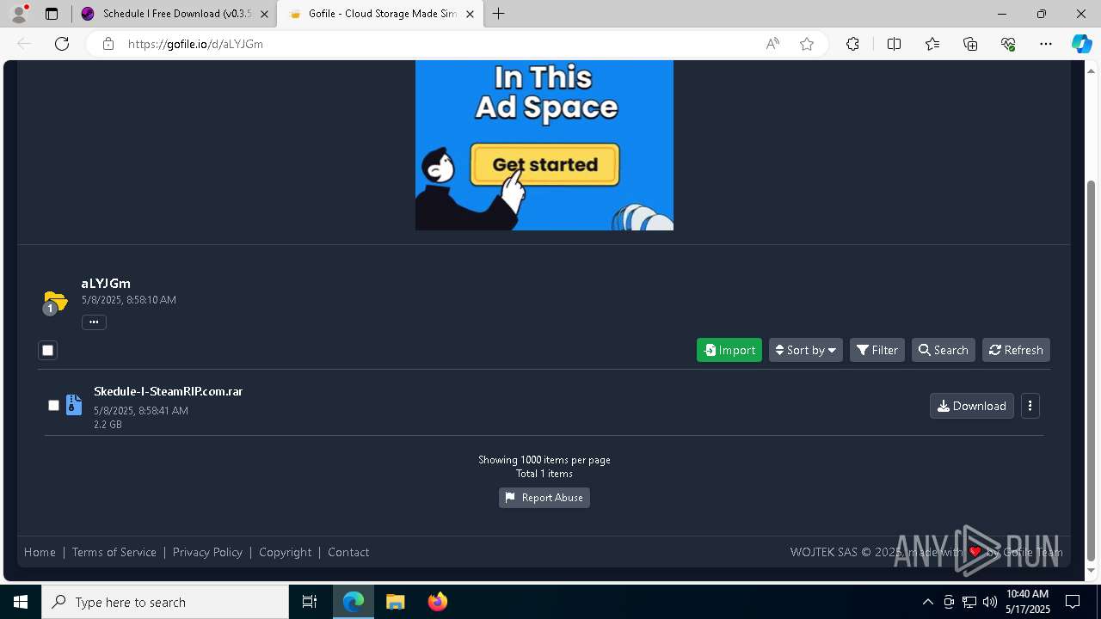The image size is (1101, 619).
Task: Open a new browser tab
Action: pyautogui.click(x=499, y=14)
